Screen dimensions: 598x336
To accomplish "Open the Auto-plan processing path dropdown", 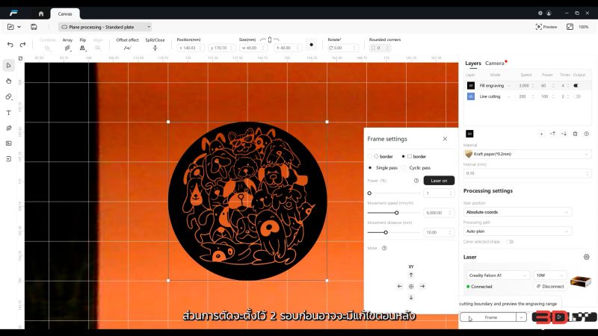I will (x=517, y=231).
